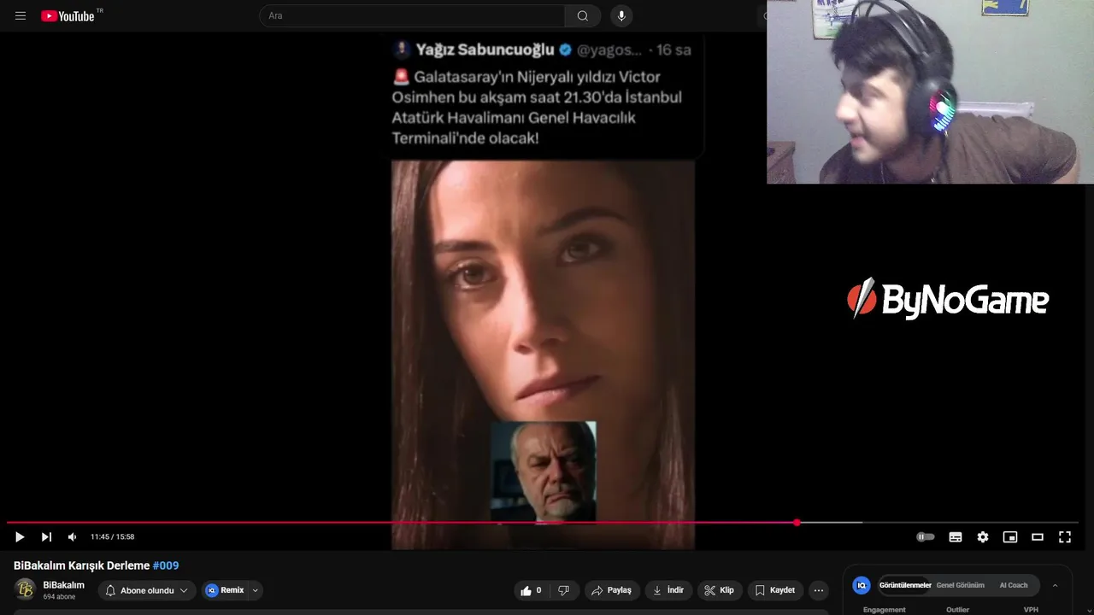Switch to miniplayer mode
Image resolution: width=1094 pixels, height=615 pixels.
coord(1010,536)
